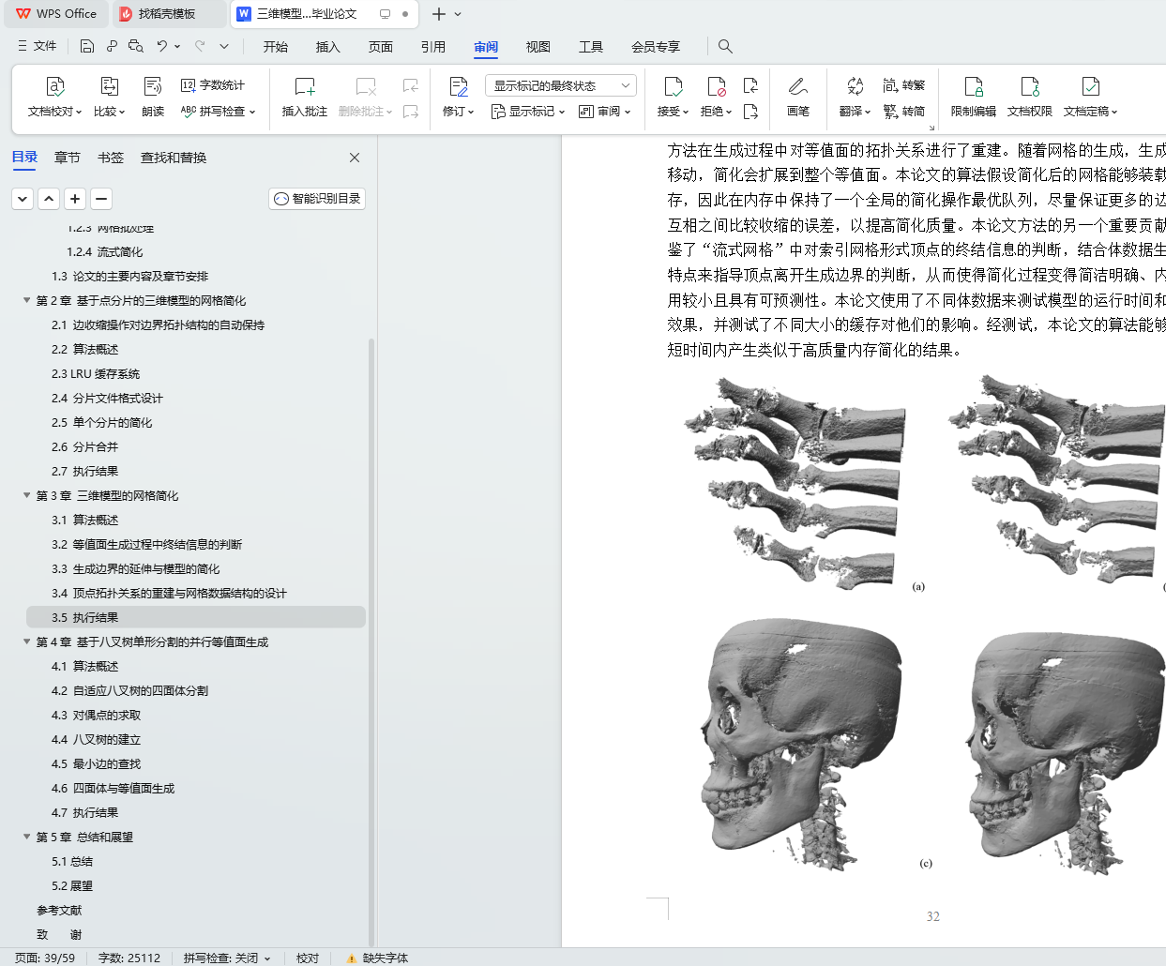Open 字数统计 word count
This screenshot has width=1166, height=966.
point(213,85)
